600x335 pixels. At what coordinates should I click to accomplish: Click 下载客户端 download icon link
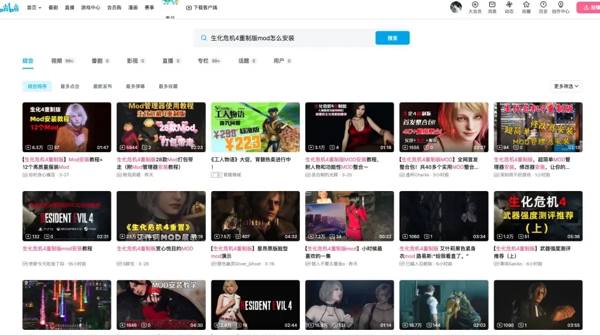click(202, 8)
